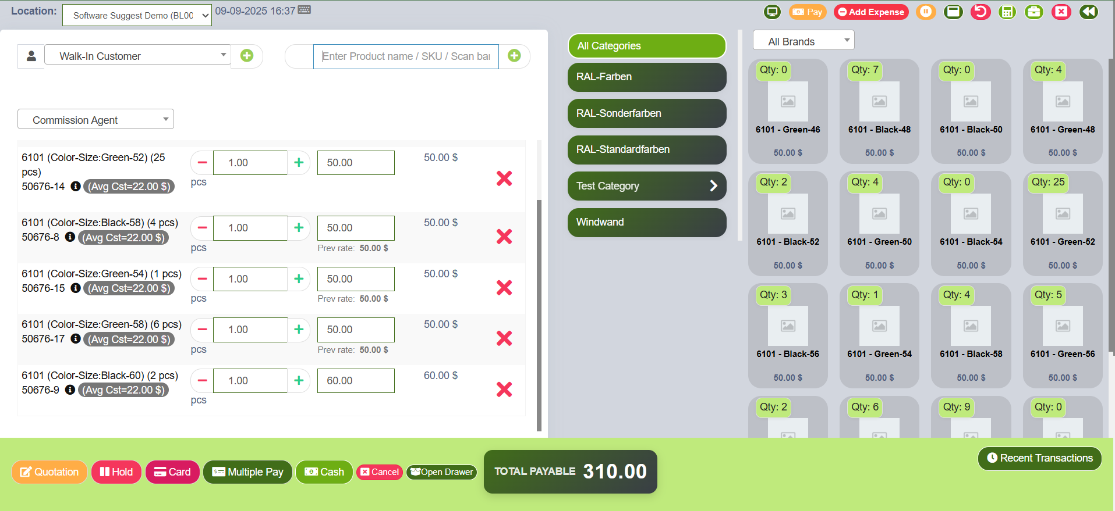Add new customer with green plus icon
The height and width of the screenshot is (511, 1115).
click(x=247, y=56)
